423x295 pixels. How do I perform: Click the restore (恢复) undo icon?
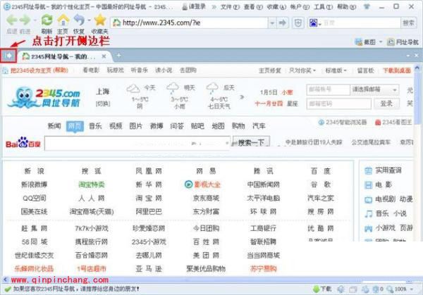[79, 20]
